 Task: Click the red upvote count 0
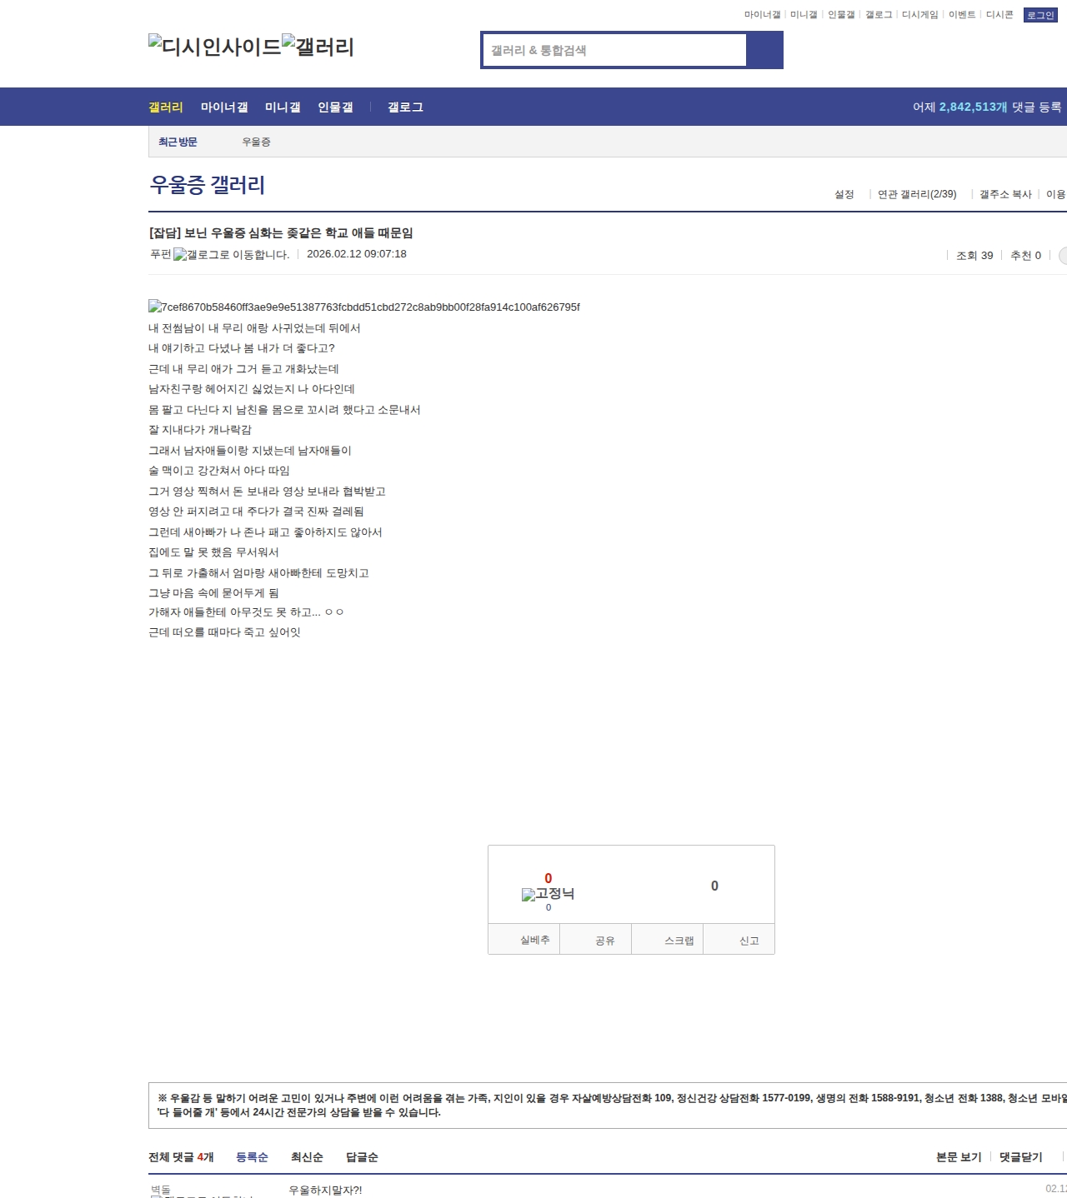[548, 878]
